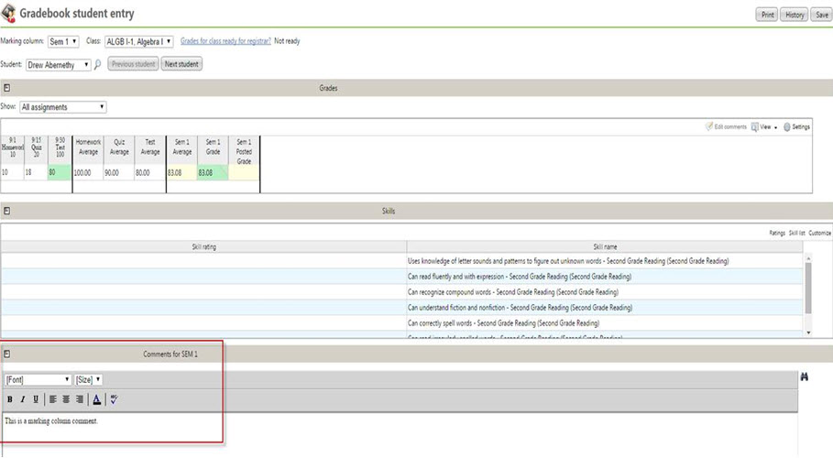
Task: Click the Skills scrollbar down arrow
Action: pyautogui.click(x=808, y=333)
